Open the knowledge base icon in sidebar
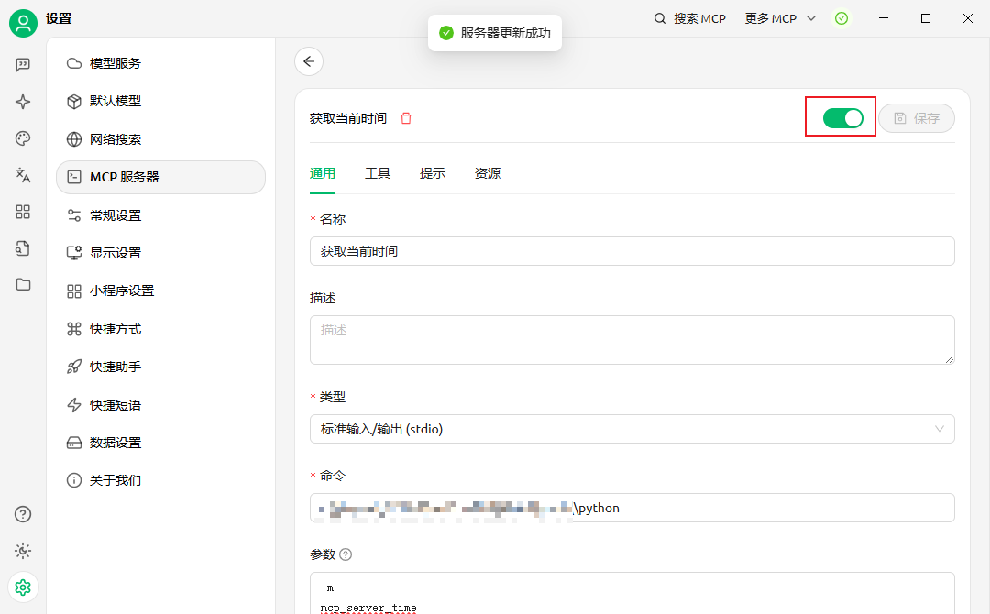 [x=23, y=248]
